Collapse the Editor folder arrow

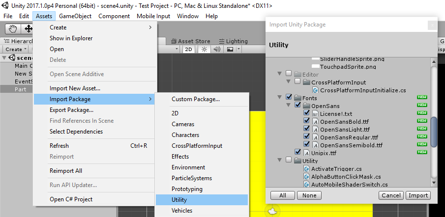[280, 74]
